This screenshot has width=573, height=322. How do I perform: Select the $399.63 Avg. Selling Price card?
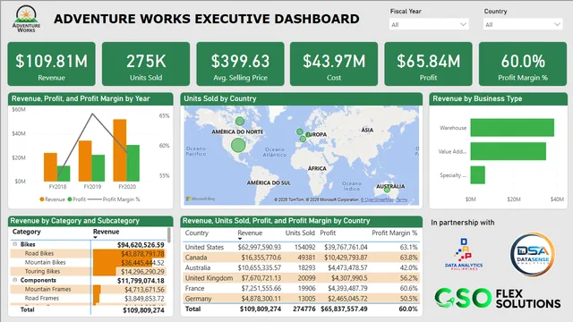pos(240,64)
